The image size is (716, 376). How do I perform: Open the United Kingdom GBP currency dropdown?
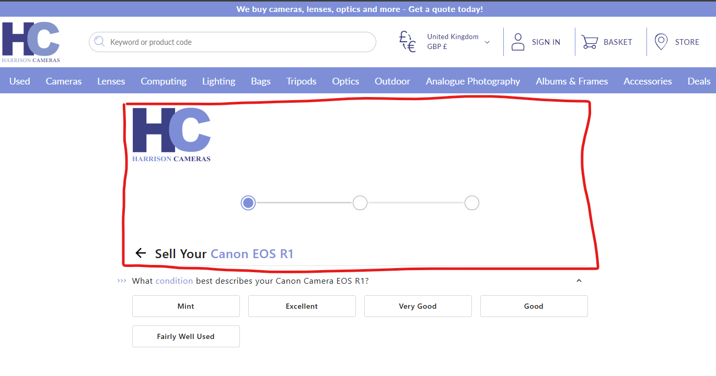(x=458, y=42)
